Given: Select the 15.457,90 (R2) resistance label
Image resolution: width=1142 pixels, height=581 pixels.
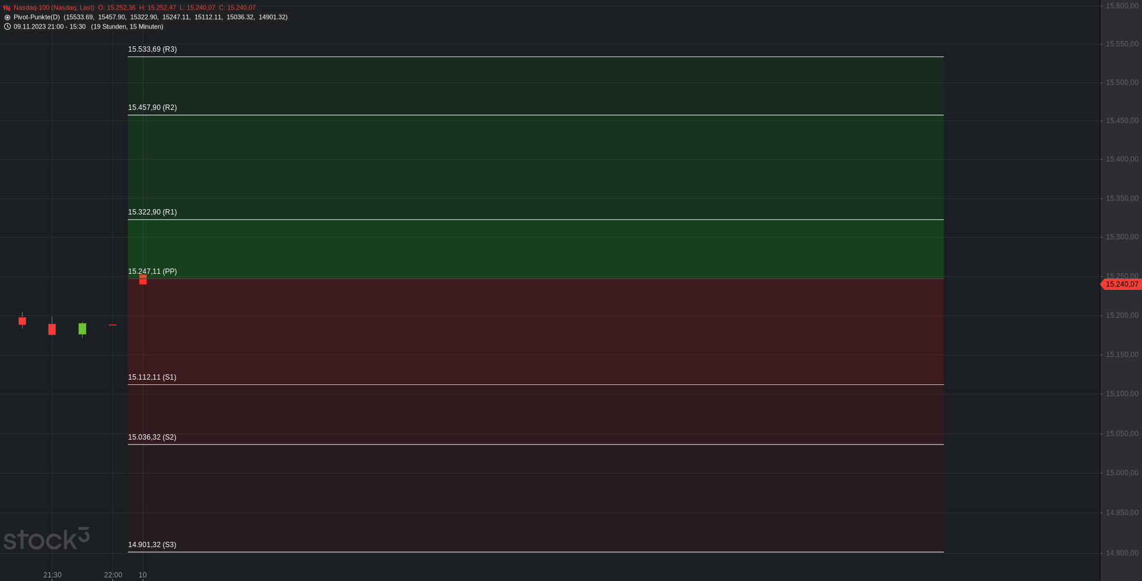Looking at the screenshot, I should [x=152, y=108].
